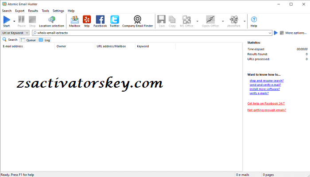Open the Url or Keyword combo box
310x177 pixels.
click(15, 33)
